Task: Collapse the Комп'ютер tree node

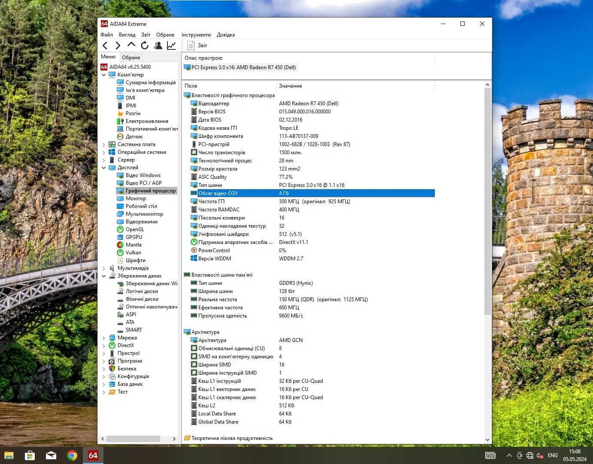Action: pyautogui.click(x=104, y=75)
